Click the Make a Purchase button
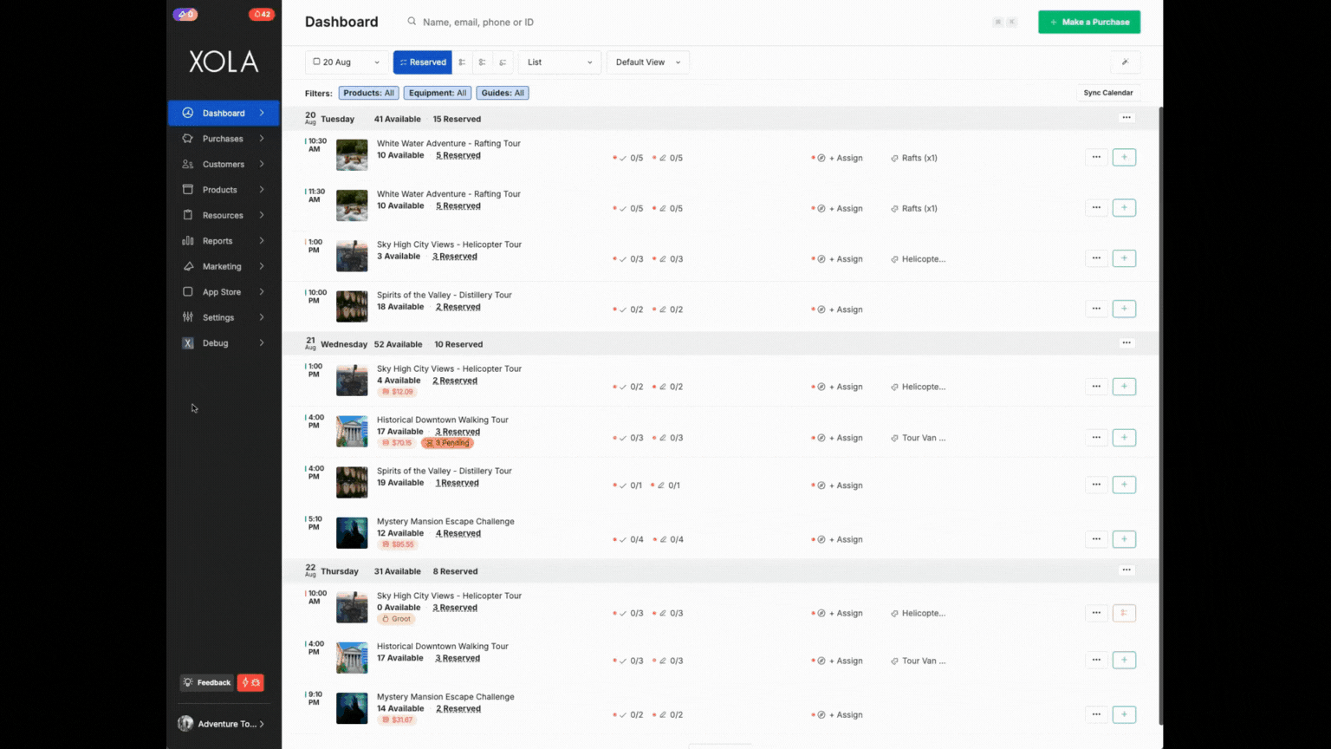 (x=1089, y=22)
